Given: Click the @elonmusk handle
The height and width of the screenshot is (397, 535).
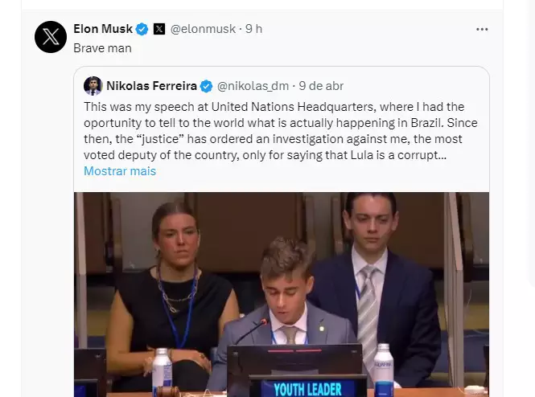Looking at the screenshot, I should 204,29.
